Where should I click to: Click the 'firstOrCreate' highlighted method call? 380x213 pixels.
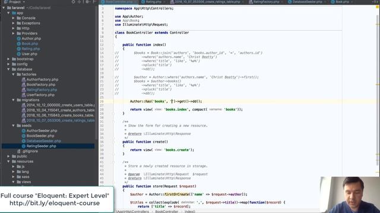tap(176, 195)
